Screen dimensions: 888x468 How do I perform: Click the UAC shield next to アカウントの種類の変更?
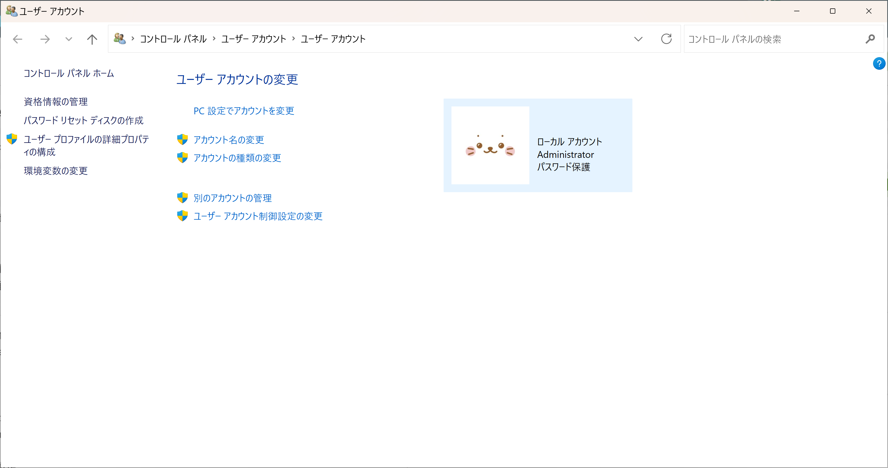click(182, 158)
